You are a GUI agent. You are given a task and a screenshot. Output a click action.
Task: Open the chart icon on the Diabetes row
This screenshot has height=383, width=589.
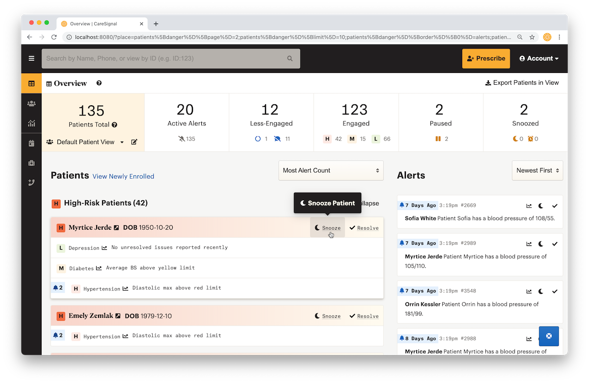click(99, 268)
